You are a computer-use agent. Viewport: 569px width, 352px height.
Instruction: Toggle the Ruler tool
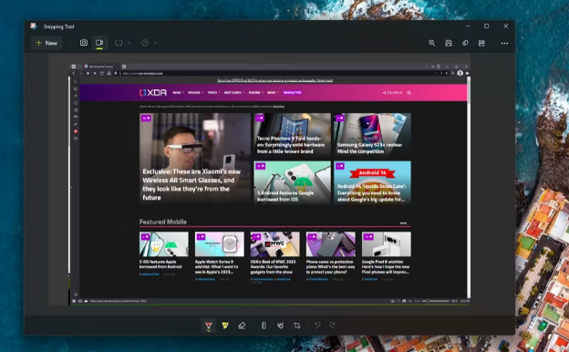coord(264,326)
